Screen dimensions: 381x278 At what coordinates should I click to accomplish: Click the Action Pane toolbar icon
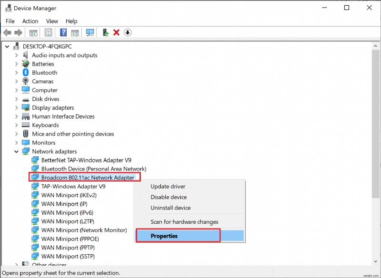(75, 32)
